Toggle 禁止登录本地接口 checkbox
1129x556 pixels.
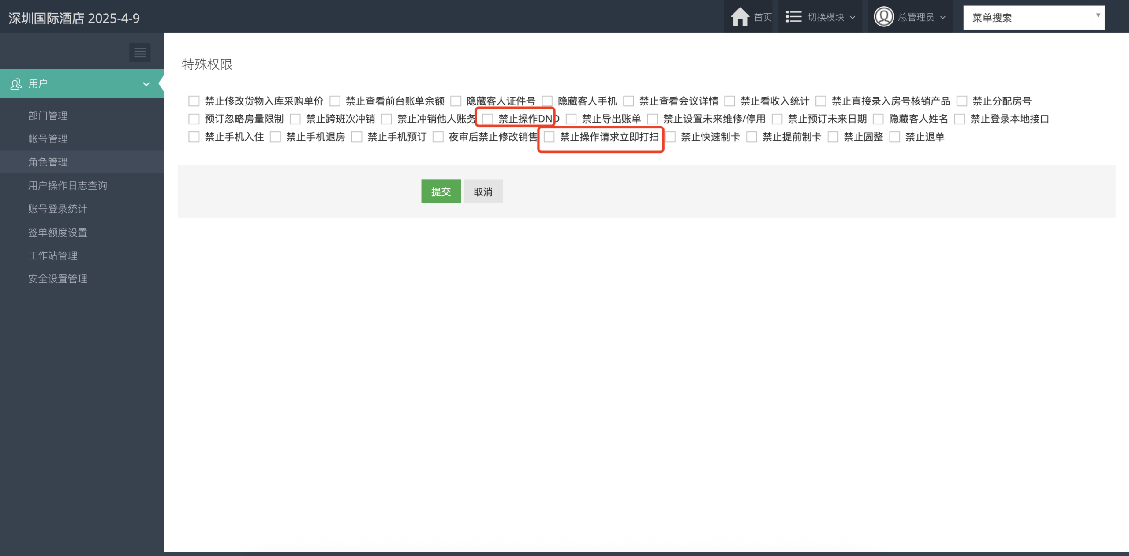click(959, 119)
